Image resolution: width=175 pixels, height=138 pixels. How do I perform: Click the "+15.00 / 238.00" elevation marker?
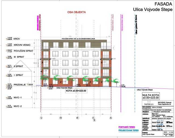coord(10,39)
